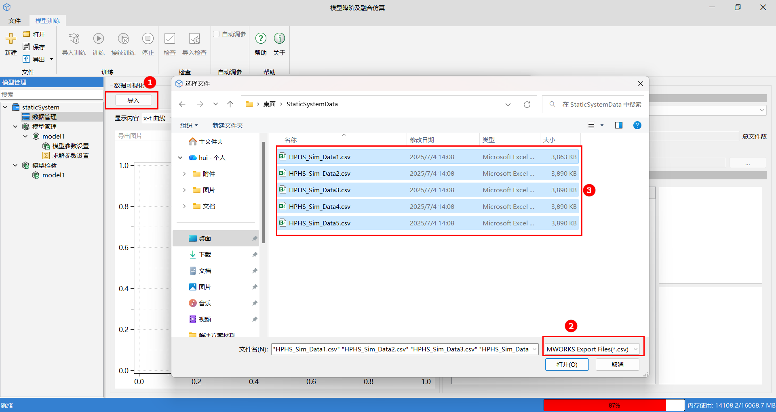Image resolution: width=776 pixels, height=412 pixels.
Task: Click the 导入训练 import training icon
Action: click(x=74, y=39)
